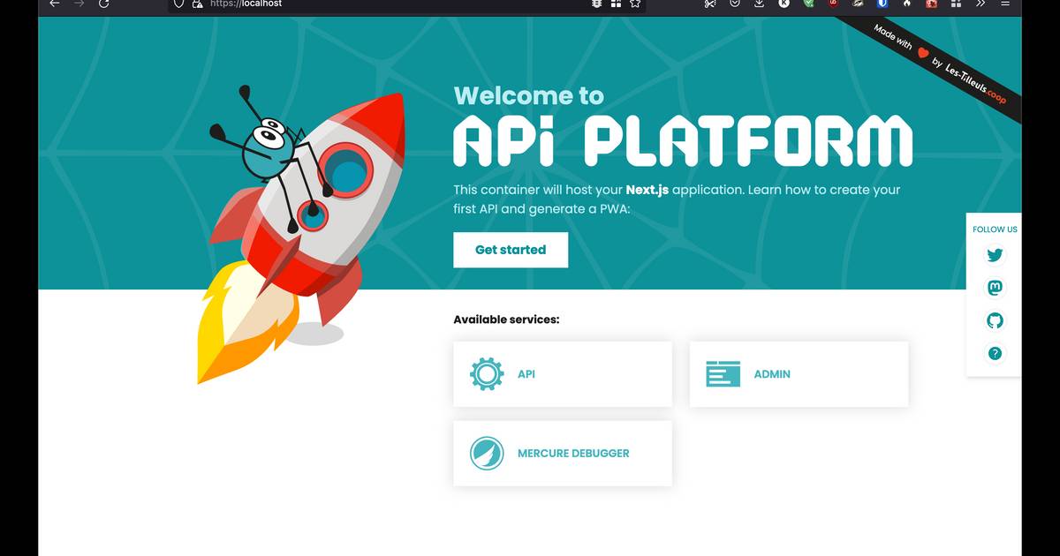Screen dimensions: 1060x556
Task: Open the Mastodon profile from the sidebar
Action: [995, 287]
